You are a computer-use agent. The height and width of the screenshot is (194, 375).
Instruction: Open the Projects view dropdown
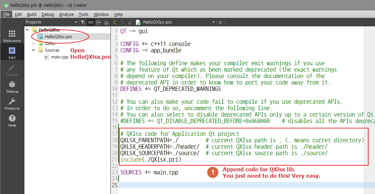(x=76, y=22)
